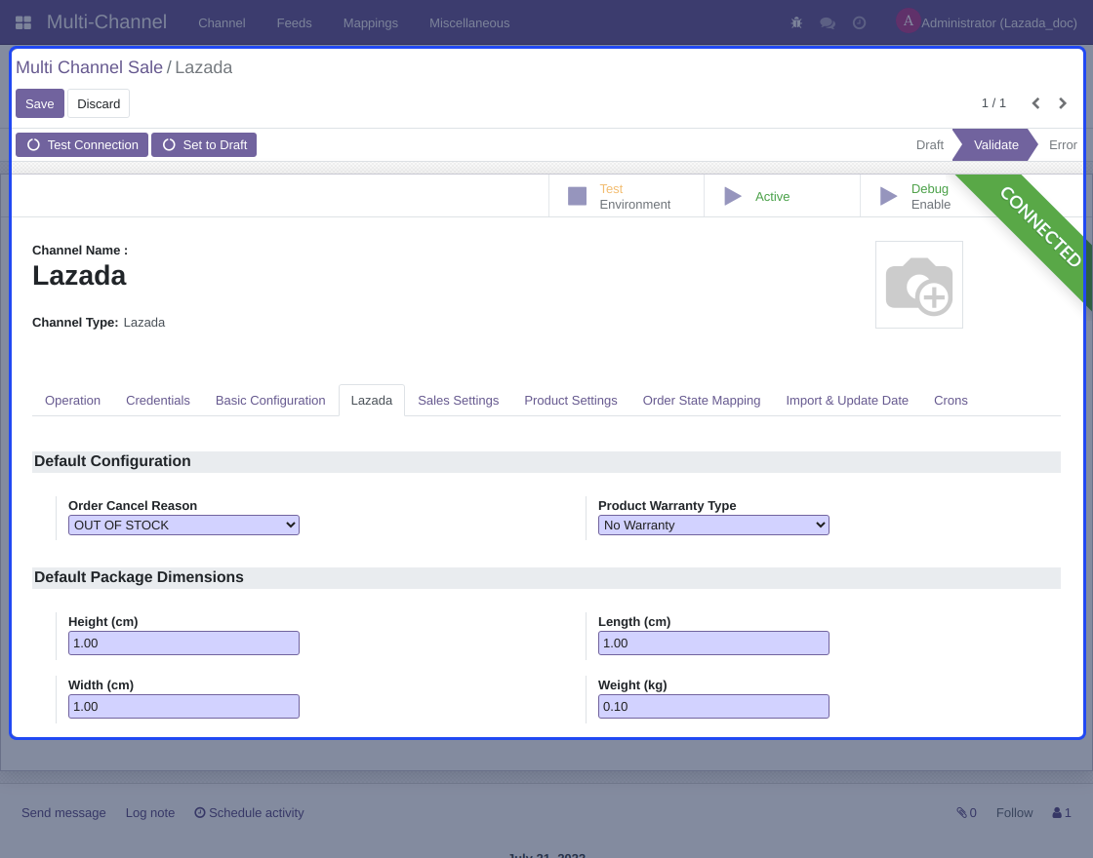Click the Weight (kg) input field
Viewport: 1093px width, 858px height.
[x=713, y=706]
